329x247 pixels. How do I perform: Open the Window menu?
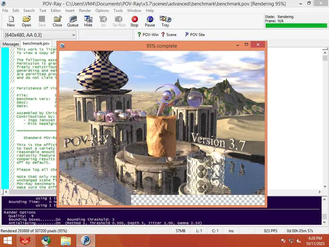point(134,11)
